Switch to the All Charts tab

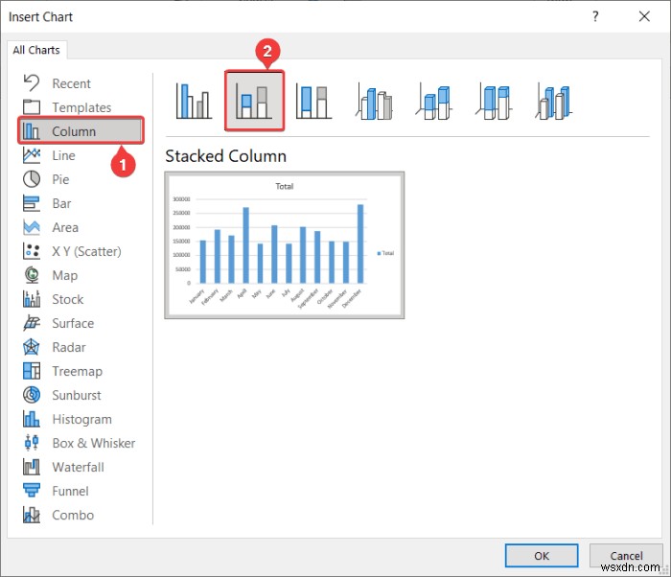tap(36, 50)
